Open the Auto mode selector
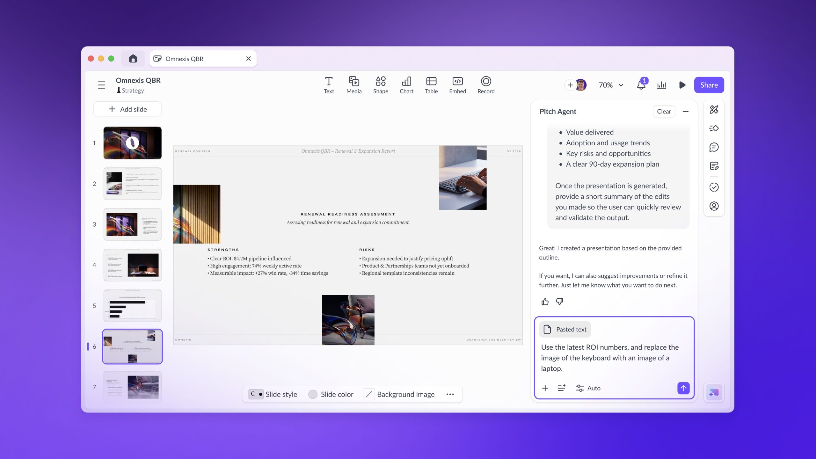 [x=588, y=388]
